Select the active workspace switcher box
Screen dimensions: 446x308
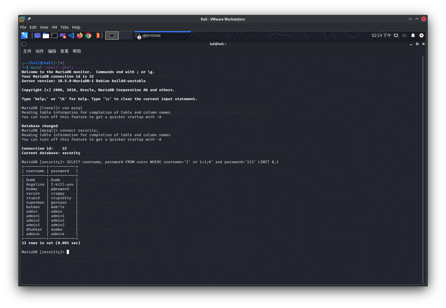click(112, 35)
